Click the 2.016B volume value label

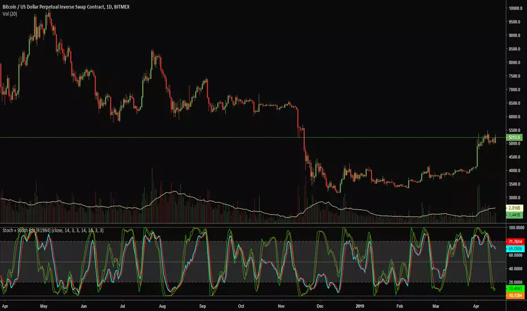(514, 208)
